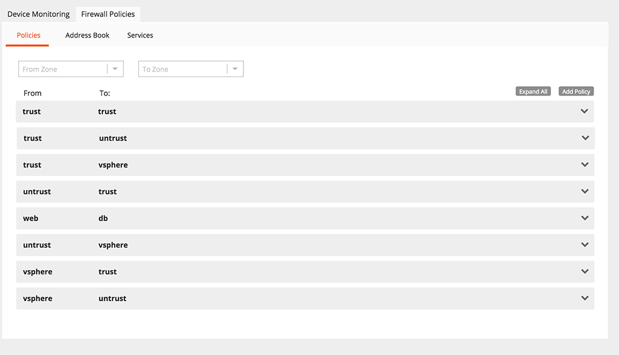Viewport: 619px width, 355px height.
Task: Open the Address Book sub-tab
Action: [87, 35]
